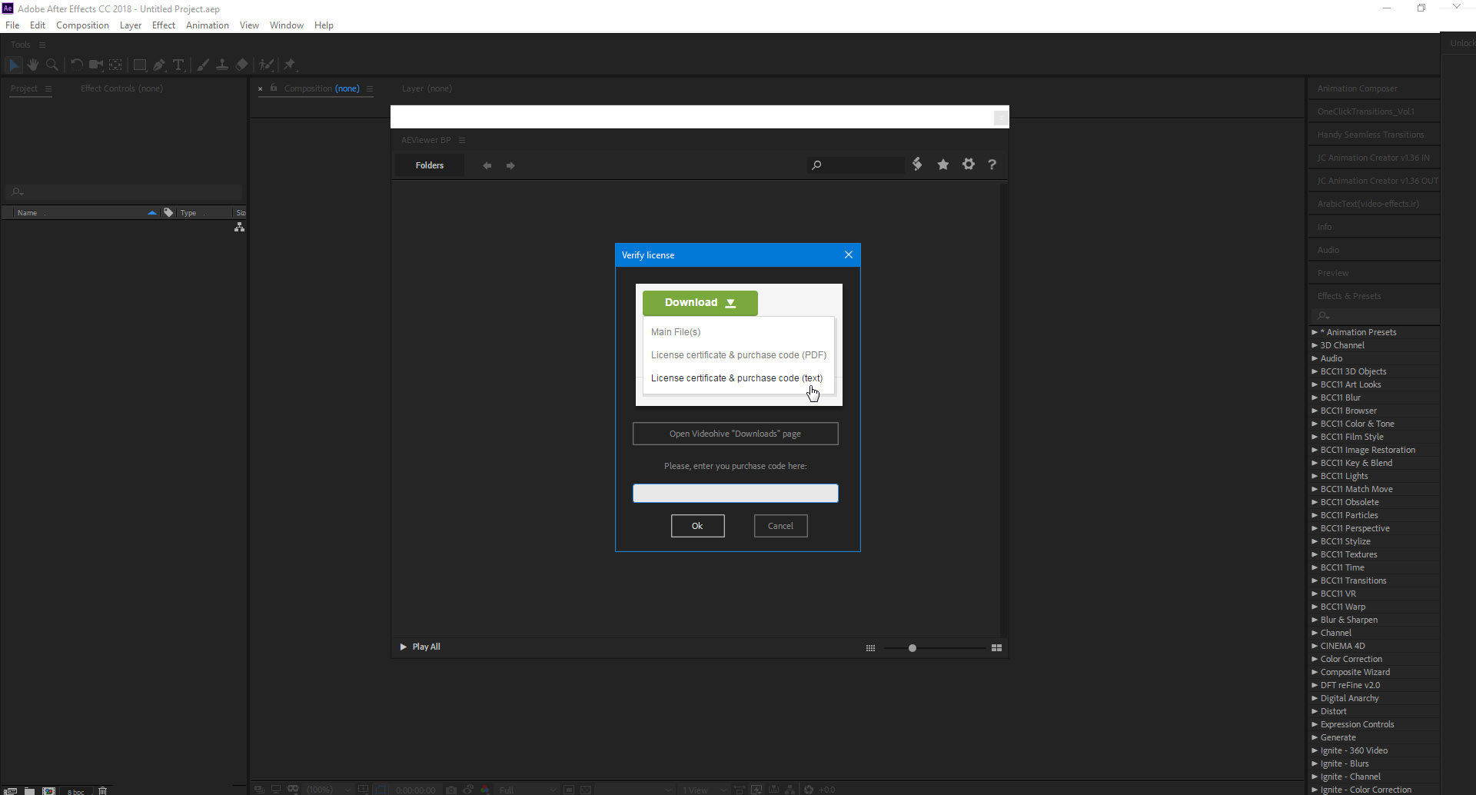1476x795 pixels.
Task: Select the Selection arrow tool
Action: 14,65
